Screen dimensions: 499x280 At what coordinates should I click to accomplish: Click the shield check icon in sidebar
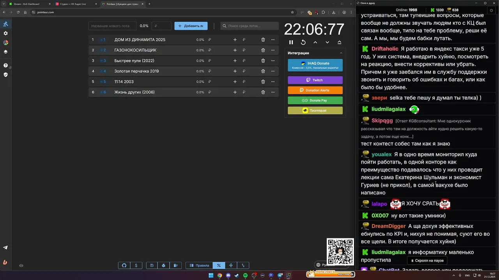click(5, 75)
